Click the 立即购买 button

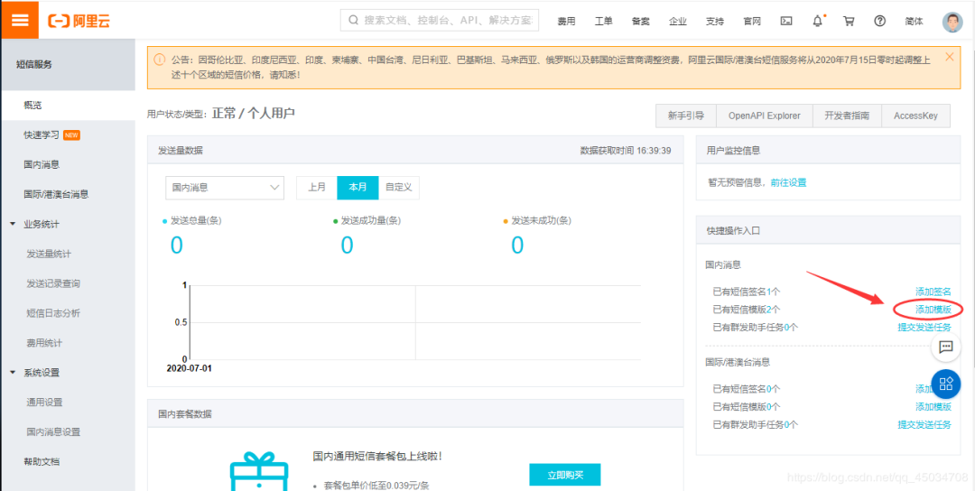(564, 474)
